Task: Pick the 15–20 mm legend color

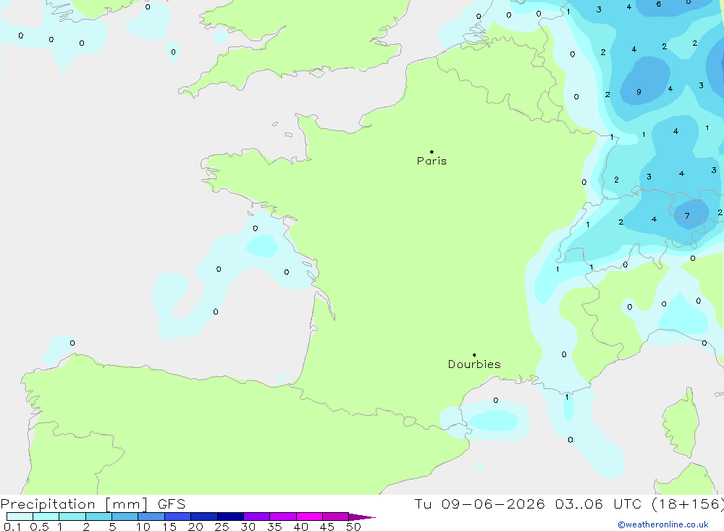Action: click(x=177, y=517)
